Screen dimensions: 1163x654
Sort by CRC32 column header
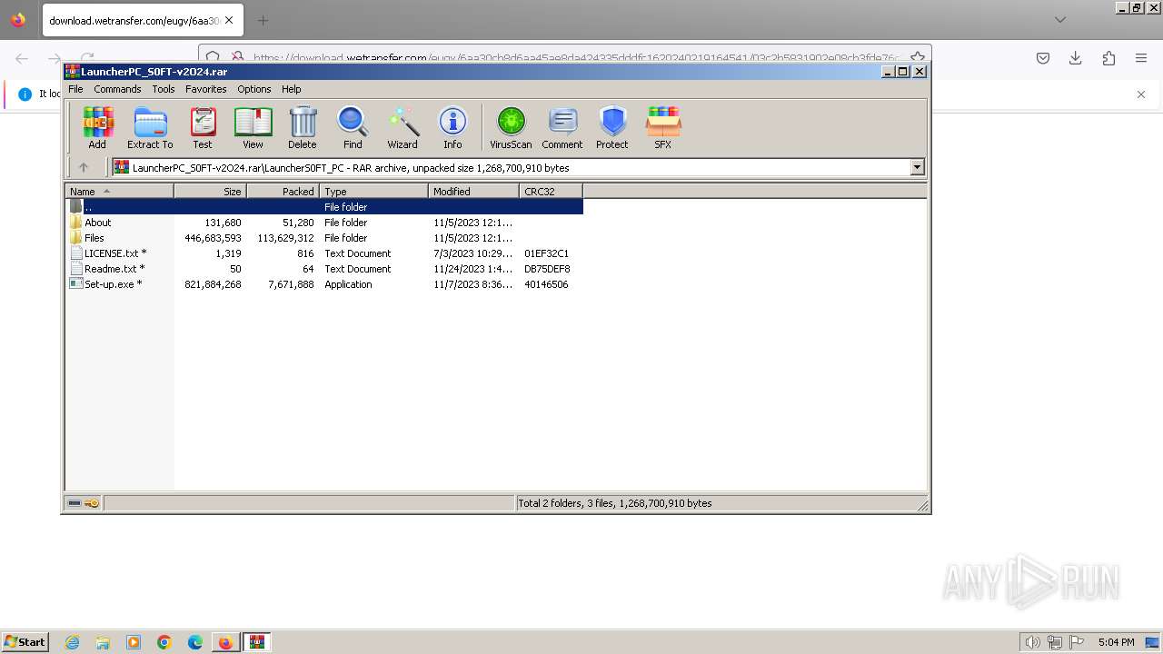point(551,191)
